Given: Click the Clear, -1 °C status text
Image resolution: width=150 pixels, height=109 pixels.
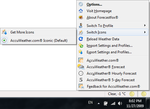Looking at the screenshot, I should pos(117,94).
